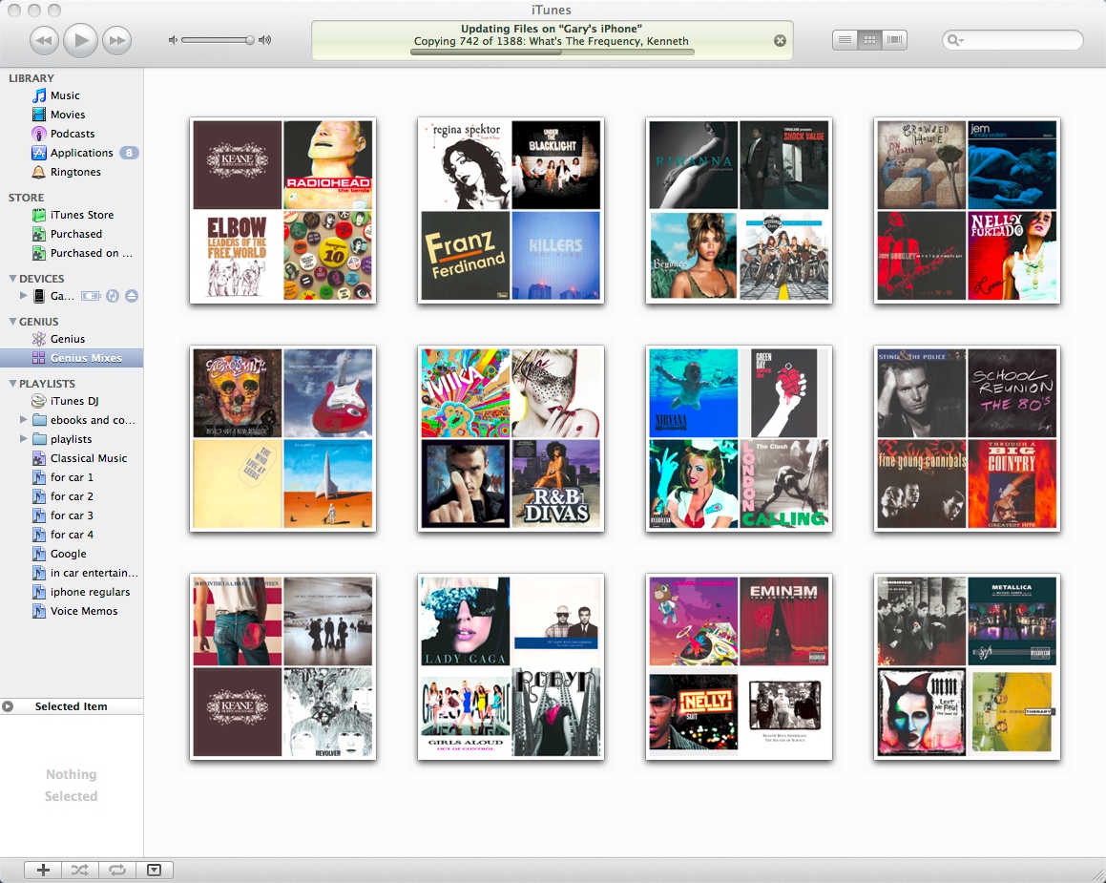This screenshot has height=883, width=1106.
Task: Click the iPhone battery indicator
Action: (91, 296)
